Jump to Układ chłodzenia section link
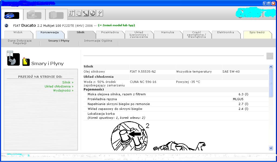Screen dimensions: 277x162 point(59,86)
